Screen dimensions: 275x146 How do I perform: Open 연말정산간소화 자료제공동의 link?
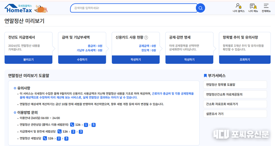(235, 94)
